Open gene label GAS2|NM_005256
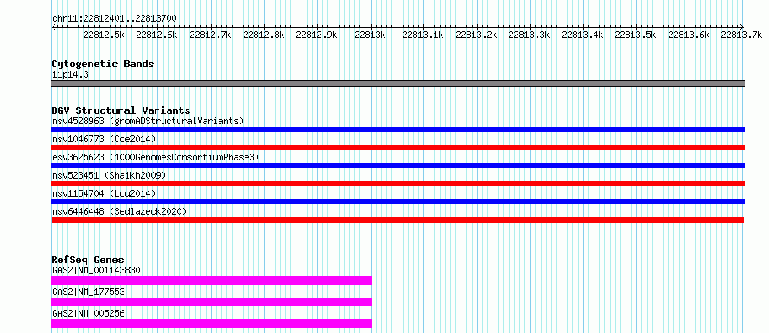 pos(88,313)
